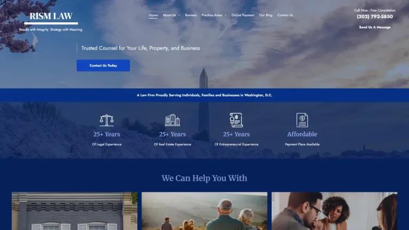
Task: Click 'Call Now - Free Consultation' text
Action: pos(375,11)
